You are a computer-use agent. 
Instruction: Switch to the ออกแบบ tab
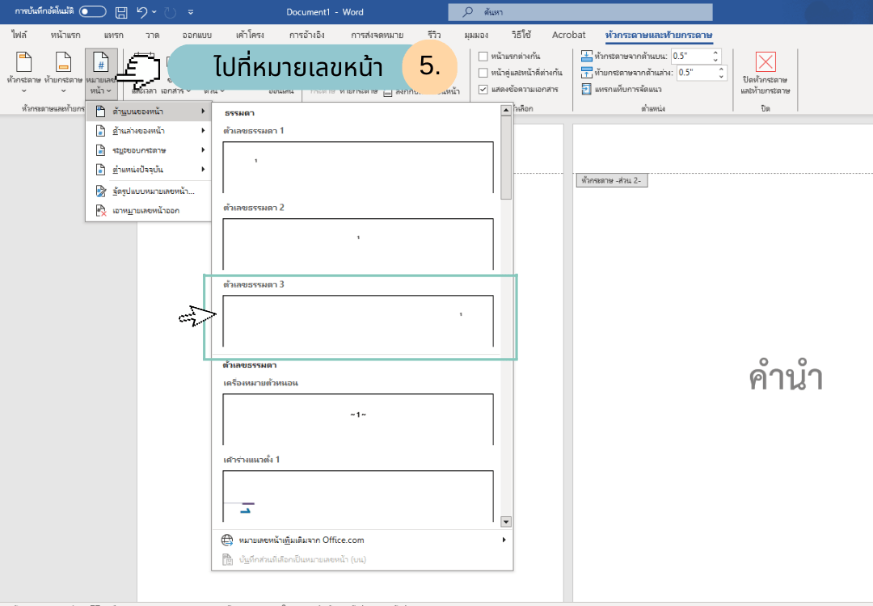[197, 35]
